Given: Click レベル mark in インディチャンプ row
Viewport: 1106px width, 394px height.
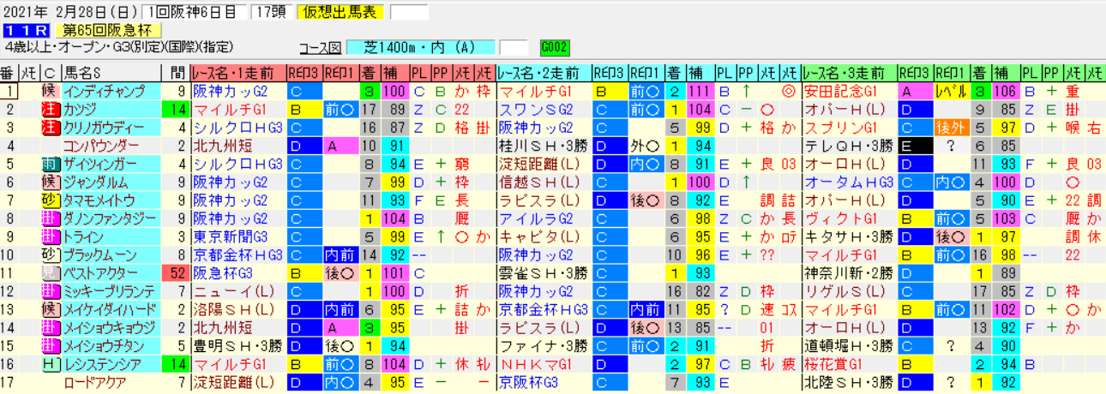Looking at the screenshot, I should point(951,91).
